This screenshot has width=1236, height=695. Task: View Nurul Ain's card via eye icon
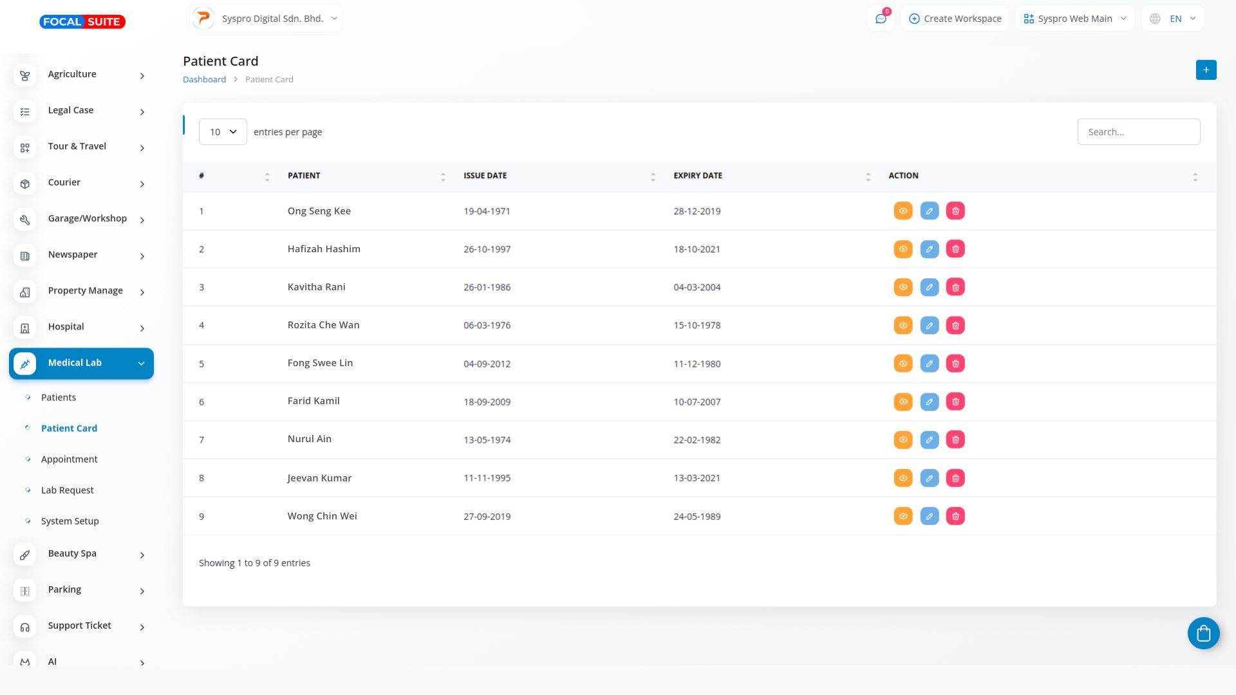click(903, 440)
